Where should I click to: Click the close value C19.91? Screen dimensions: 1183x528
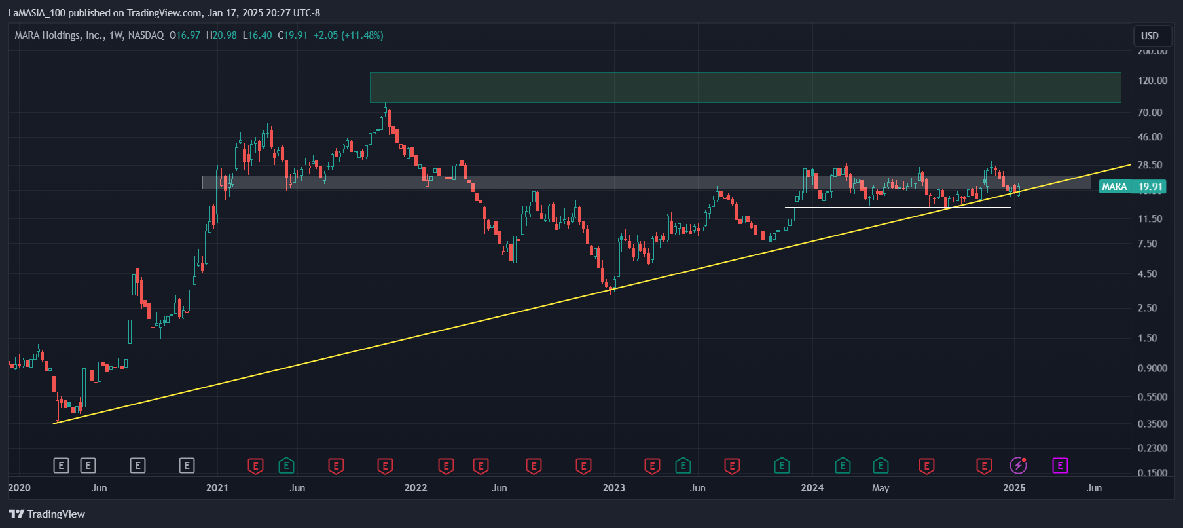click(293, 35)
